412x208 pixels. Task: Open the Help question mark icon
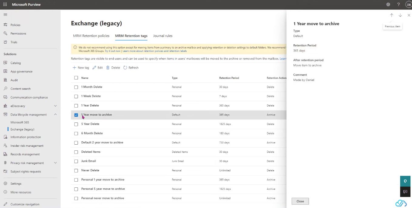pos(398,4)
